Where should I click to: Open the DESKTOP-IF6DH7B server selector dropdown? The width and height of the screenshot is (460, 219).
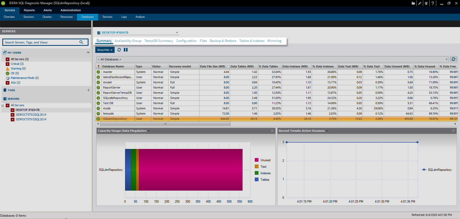pos(177,33)
